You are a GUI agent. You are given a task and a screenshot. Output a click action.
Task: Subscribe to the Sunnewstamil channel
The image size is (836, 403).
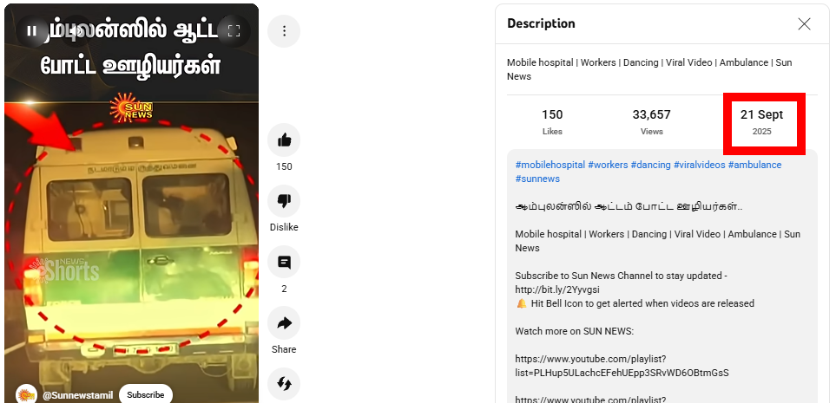click(x=146, y=395)
